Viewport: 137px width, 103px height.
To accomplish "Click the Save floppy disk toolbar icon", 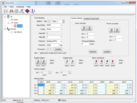I will [x=6, y=11].
